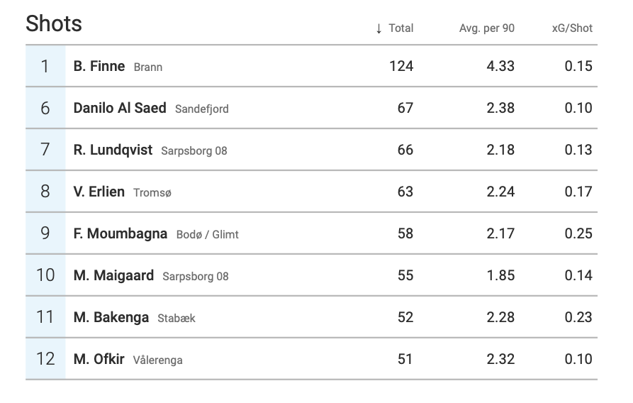633x403 pixels.
Task: Select the Stabæk team label
Action: [x=177, y=319]
